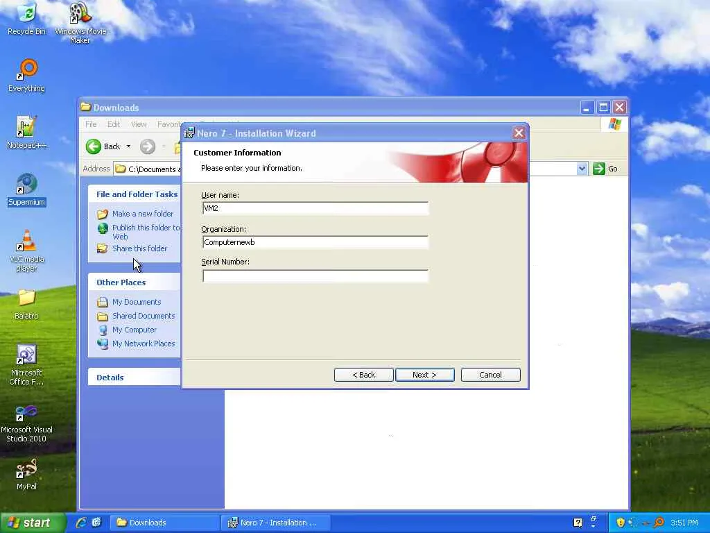Open Internet Explorer quick launch icon
This screenshot has width=710, height=533.
(81, 523)
